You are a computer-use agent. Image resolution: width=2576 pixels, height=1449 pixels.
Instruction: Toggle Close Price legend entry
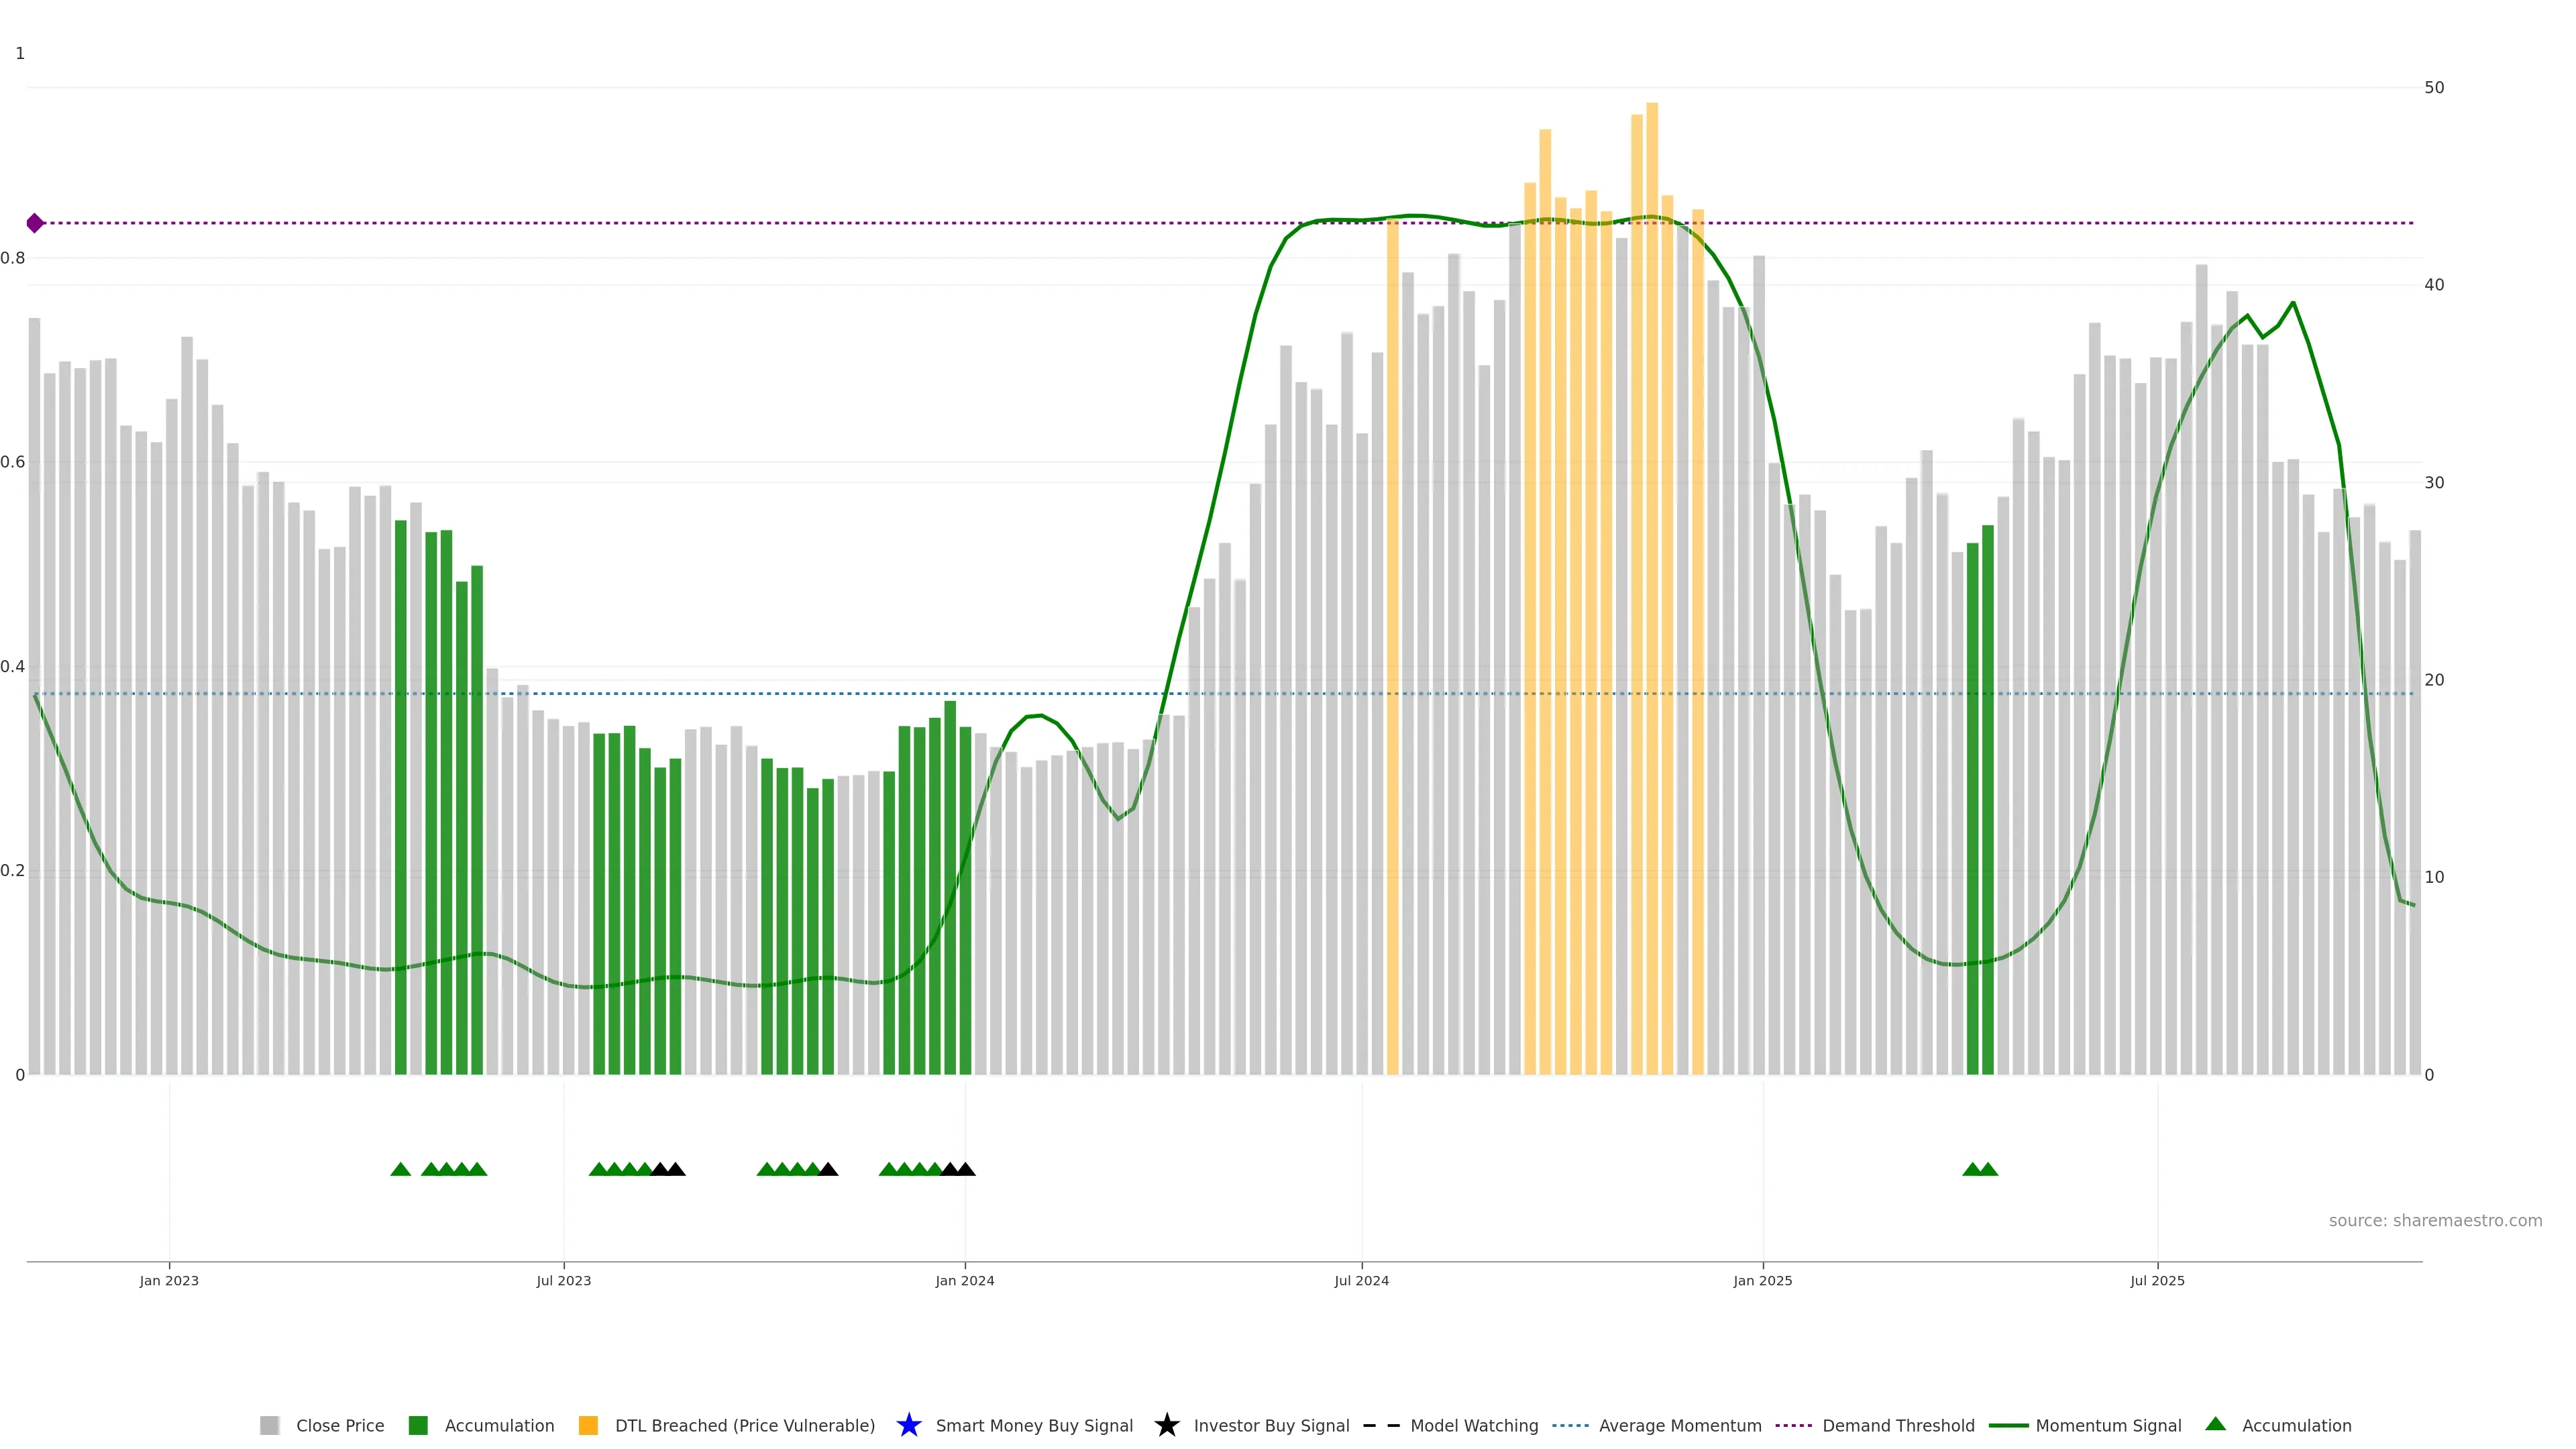coord(339,1425)
